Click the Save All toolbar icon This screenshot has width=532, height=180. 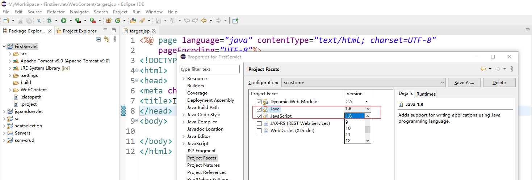tap(28, 21)
